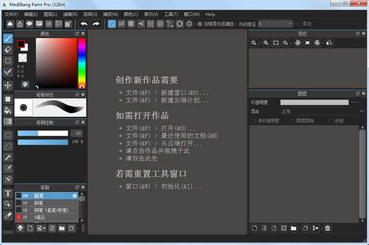The image size is (369, 245).
Task: Click the red saturation color picker square
Action: pos(56,63)
